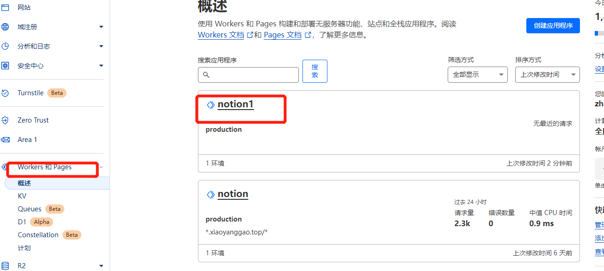Focus the 搜索应用程序 input field

click(248, 75)
